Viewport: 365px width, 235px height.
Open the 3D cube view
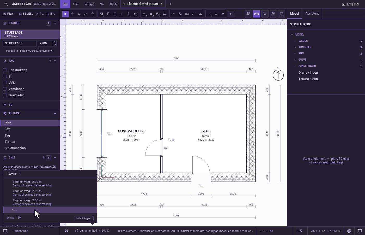tap(273, 14)
